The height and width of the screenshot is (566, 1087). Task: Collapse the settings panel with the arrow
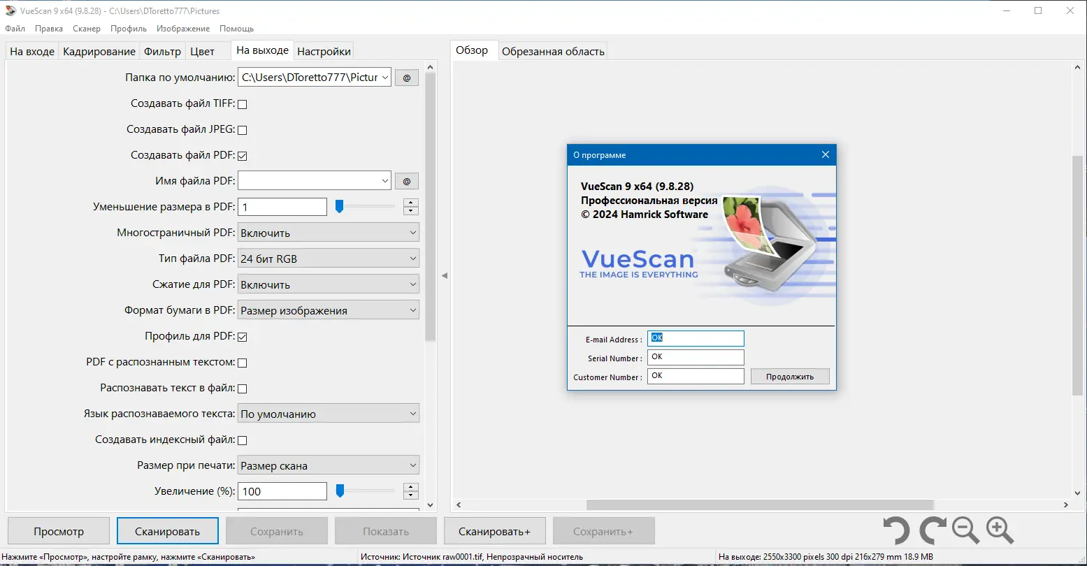(x=444, y=276)
